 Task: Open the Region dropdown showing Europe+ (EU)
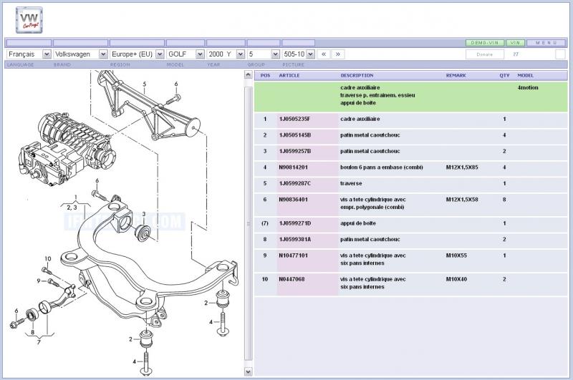click(137, 54)
